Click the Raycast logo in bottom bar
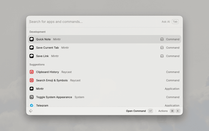The height and width of the screenshot is (131, 209). (x=31, y=111)
